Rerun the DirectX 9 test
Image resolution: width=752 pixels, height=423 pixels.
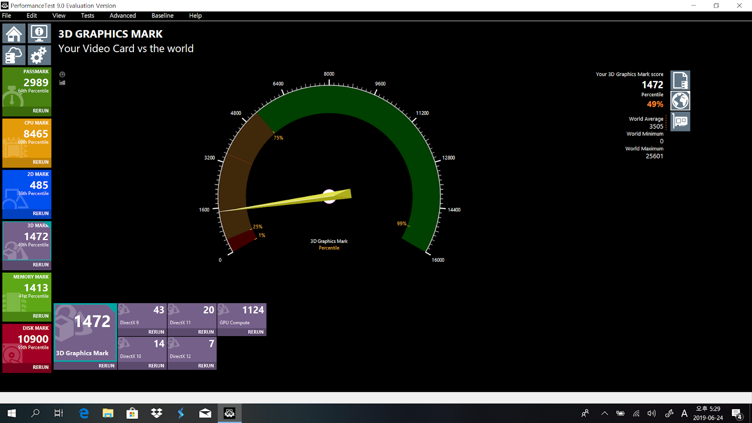[x=157, y=332]
